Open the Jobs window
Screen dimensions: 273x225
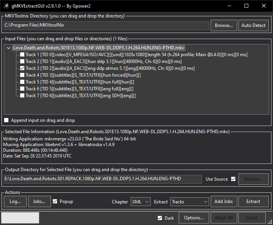point(39,201)
